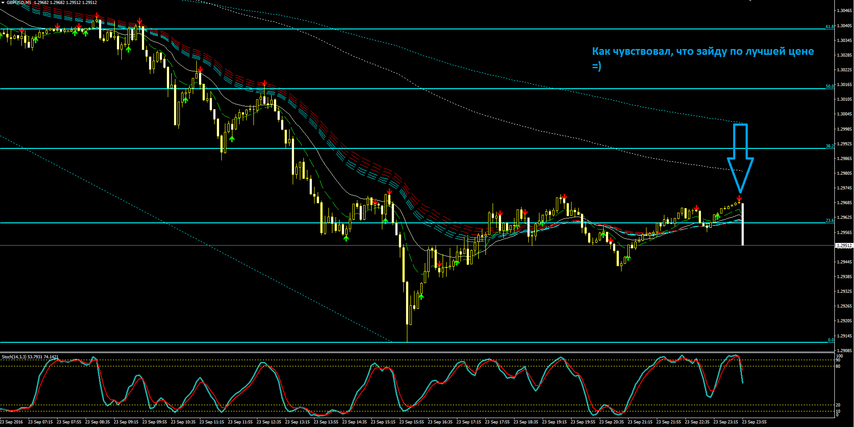Click the 23 Sep 23:55 time label

click(754, 422)
